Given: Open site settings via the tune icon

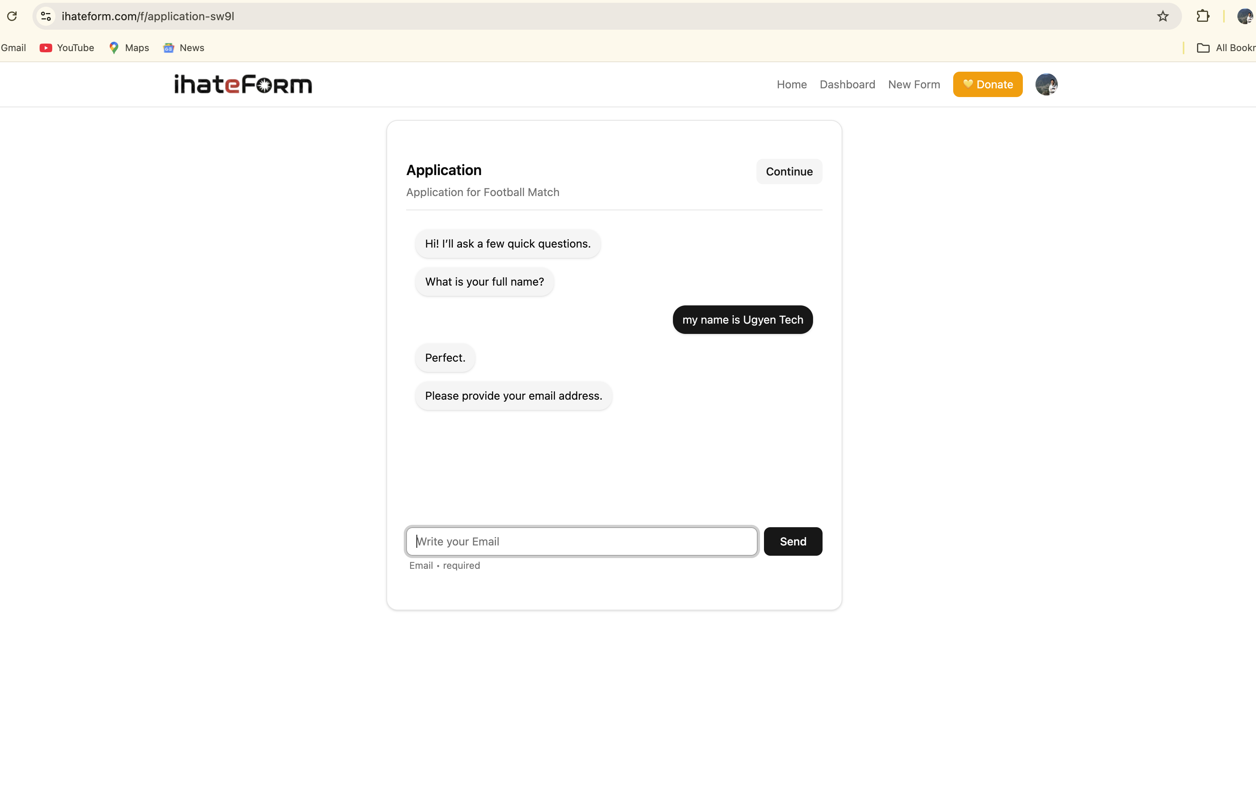Looking at the screenshot, I should (46, 16).
